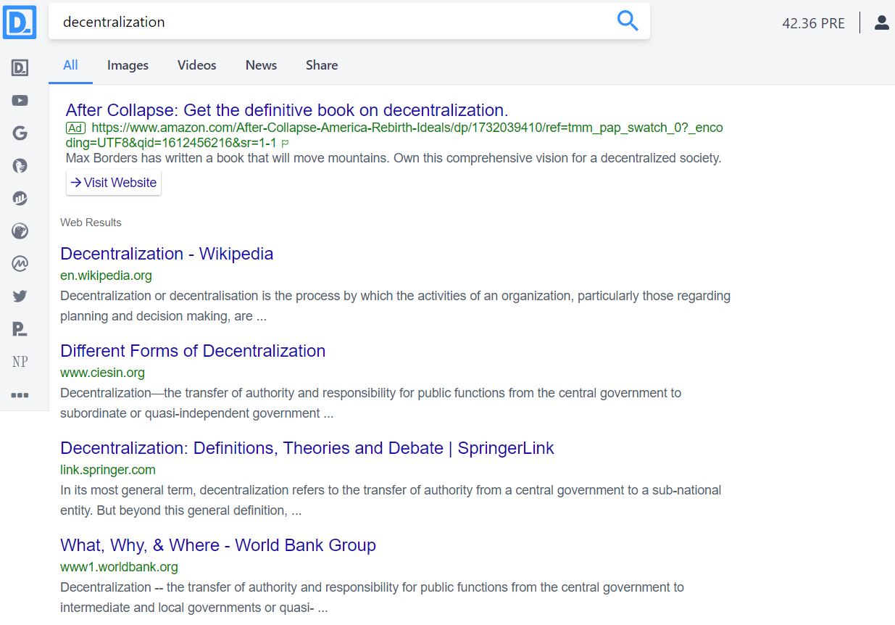Click the 42.36 PRE token balance
Viewport: 895px width, 625px height.
click(813, 23)
